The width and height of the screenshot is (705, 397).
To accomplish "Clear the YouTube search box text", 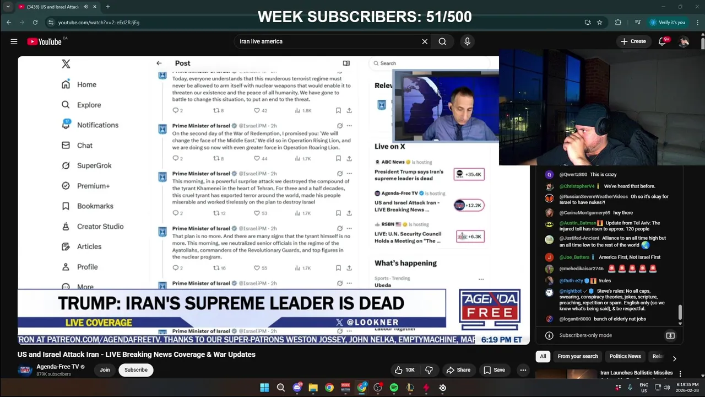I will pyautogui.click(x=425, y=41).
